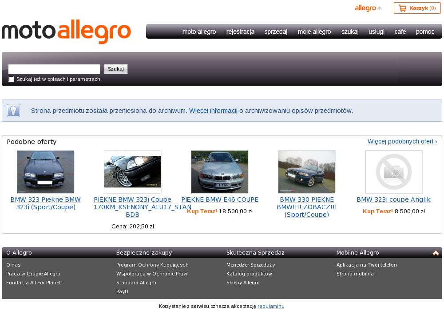Open BMW 323i coupe Anglik link
Viewport: 444px width, 315px height.
(393, 200)
